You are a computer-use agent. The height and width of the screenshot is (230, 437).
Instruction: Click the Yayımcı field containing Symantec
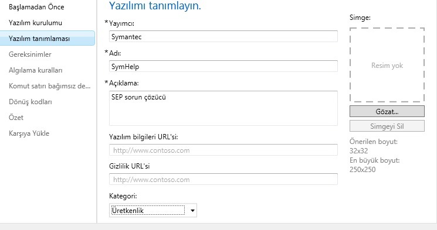click(223, 36)
